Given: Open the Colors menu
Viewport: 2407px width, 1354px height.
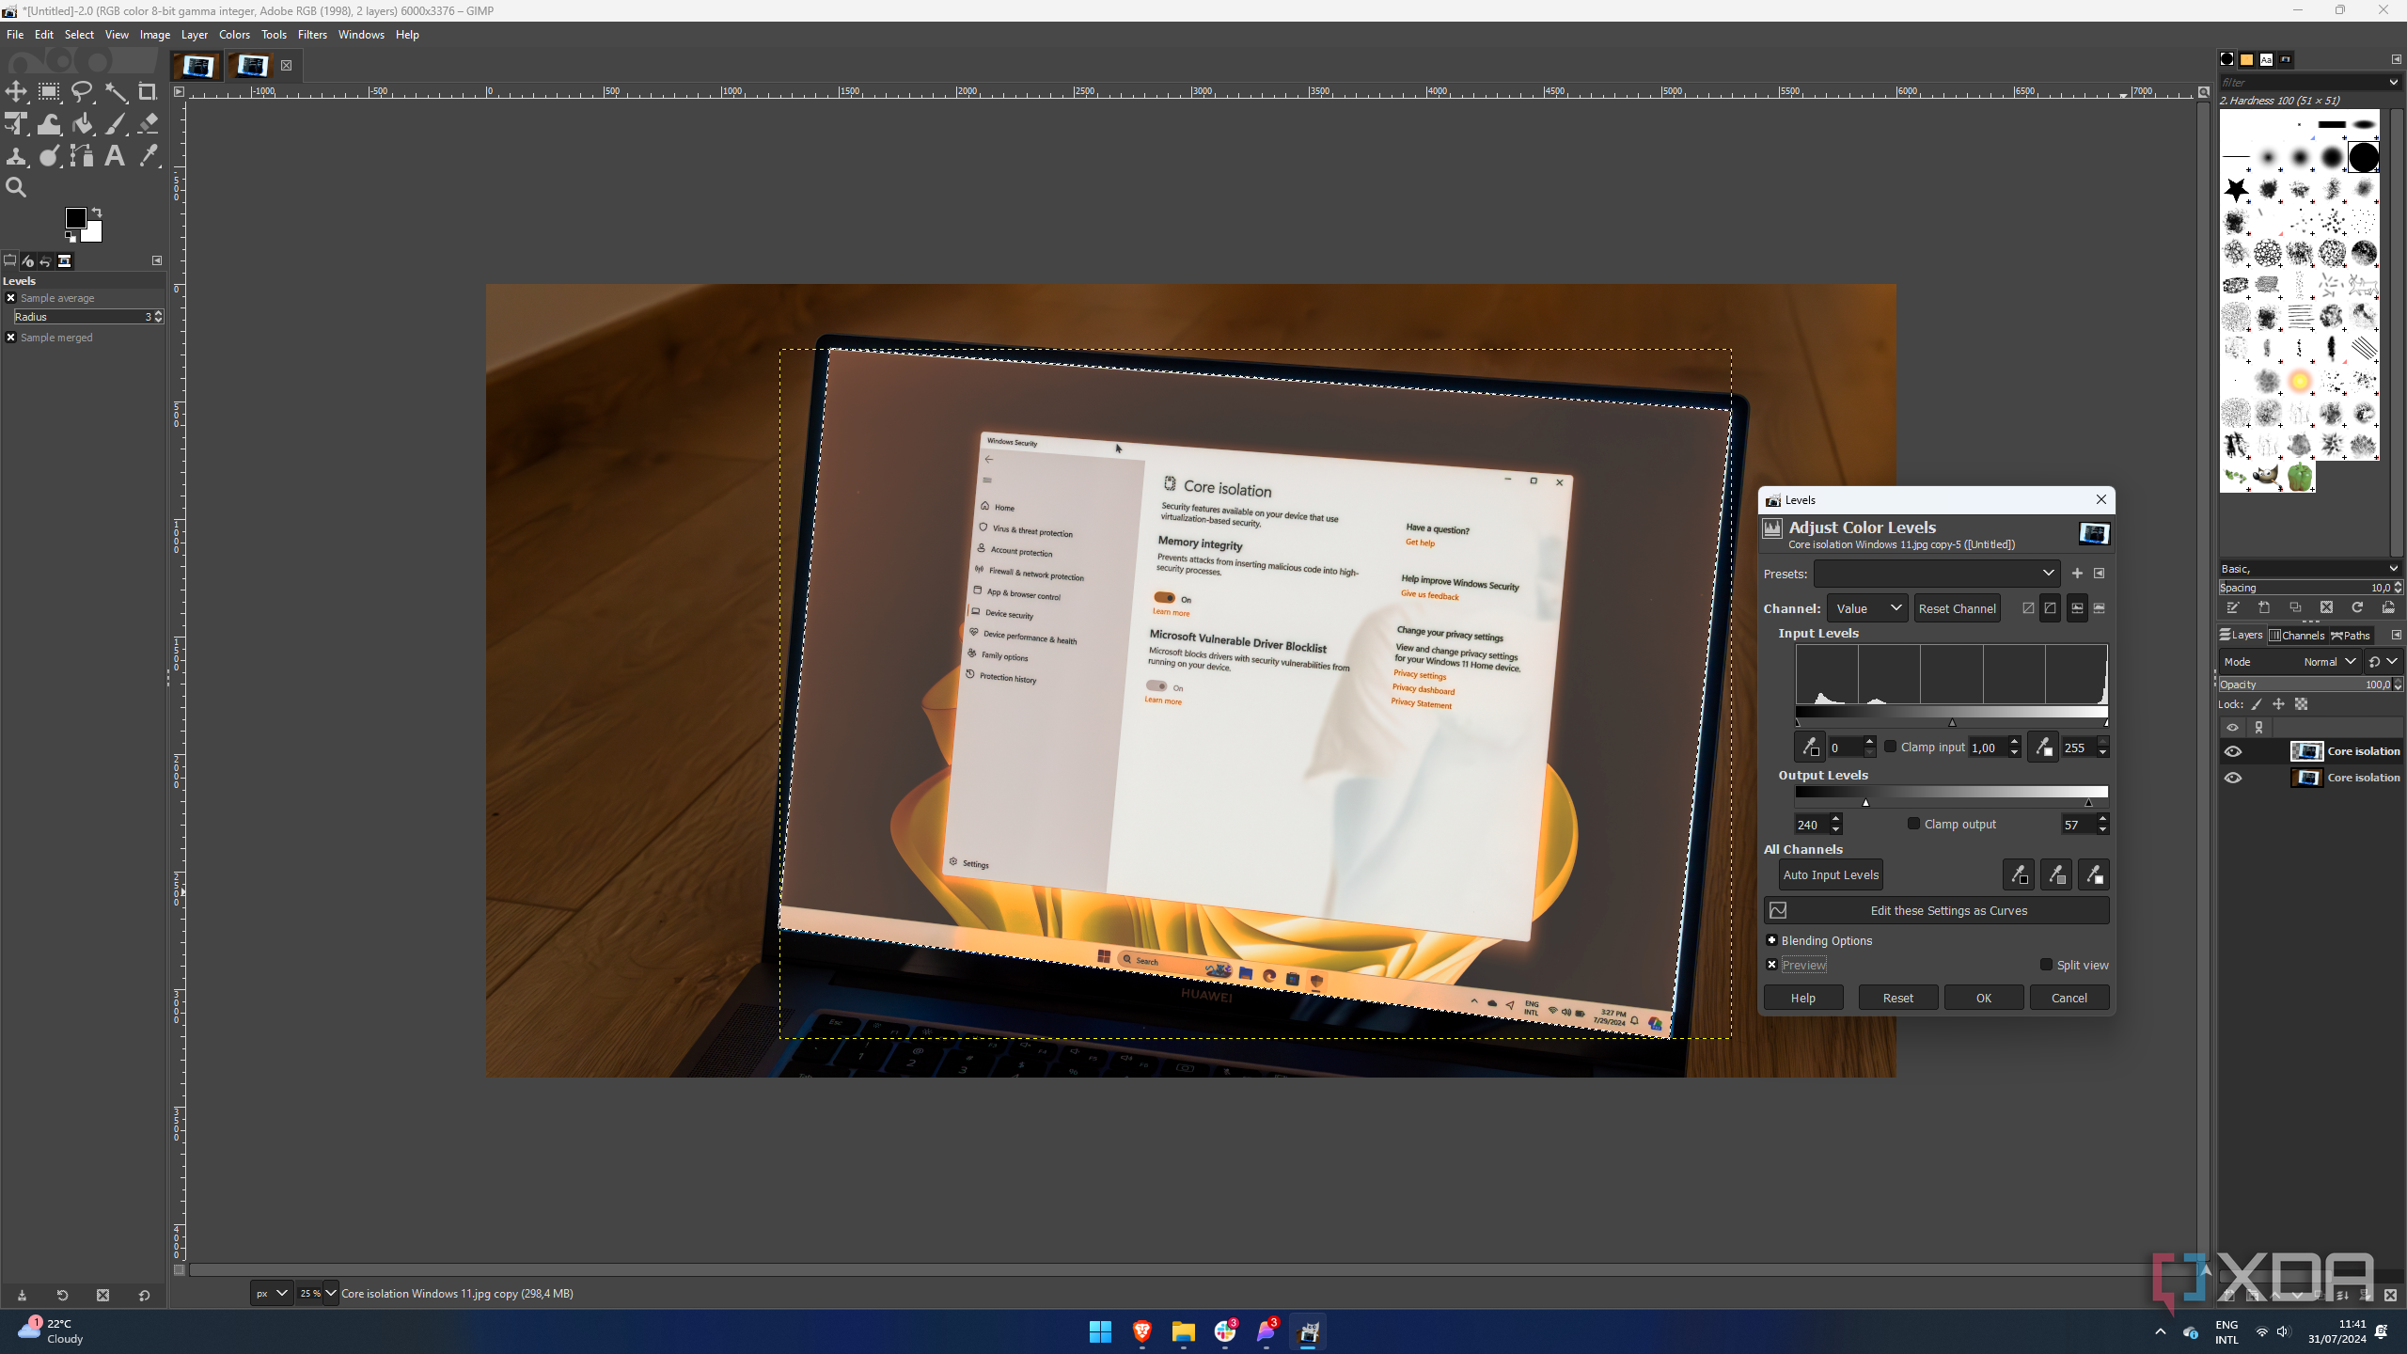Looking at the screenshot, I should [234, 35].
